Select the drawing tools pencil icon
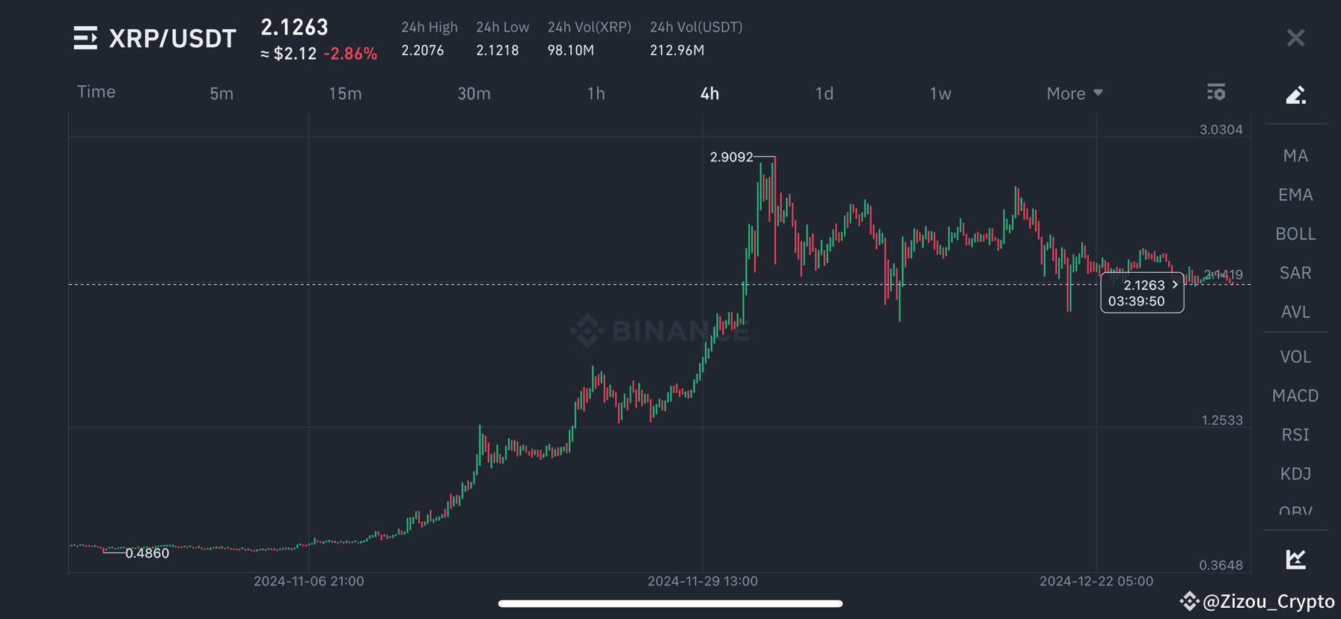The height and width of the screenshot is (619, 1341). (1295, 94)
